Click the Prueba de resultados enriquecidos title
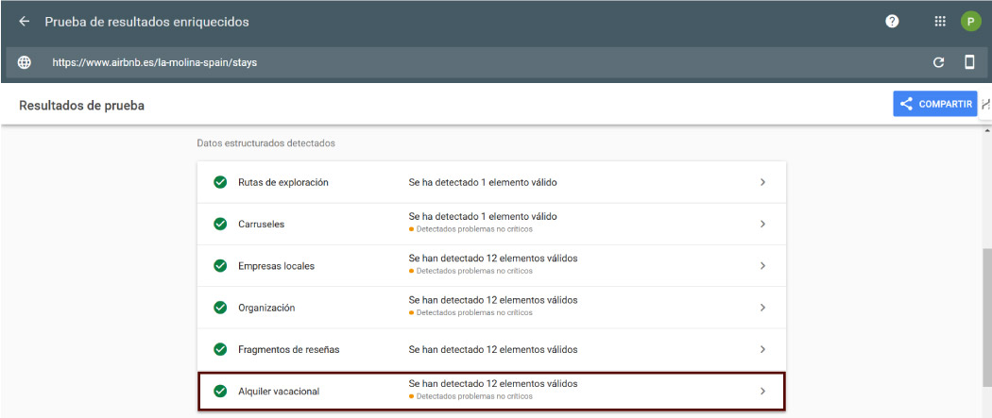992x418 pixels. pos(146,22)
